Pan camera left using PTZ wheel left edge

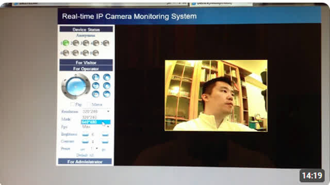pos(63,86)
